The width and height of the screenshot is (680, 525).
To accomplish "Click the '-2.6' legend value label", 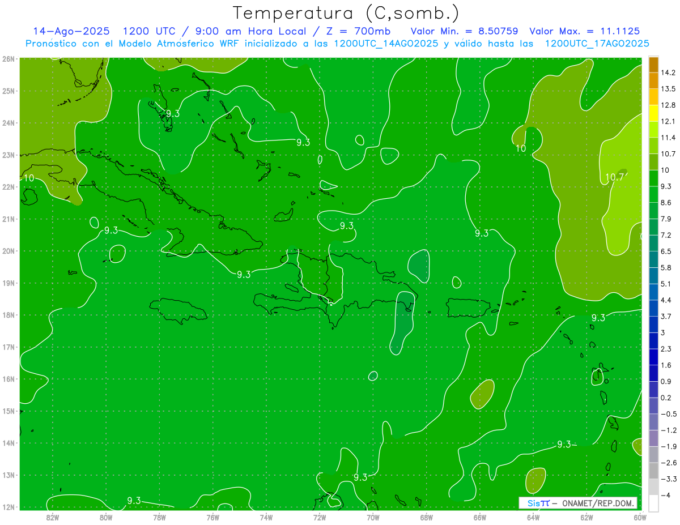I will click(668, 463).
